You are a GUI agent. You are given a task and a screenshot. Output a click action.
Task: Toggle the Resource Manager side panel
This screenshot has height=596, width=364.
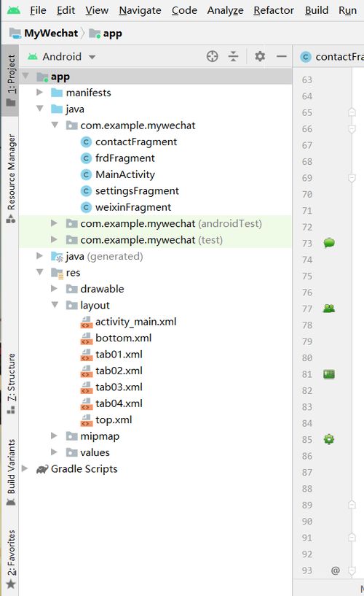tap(11, 178)
